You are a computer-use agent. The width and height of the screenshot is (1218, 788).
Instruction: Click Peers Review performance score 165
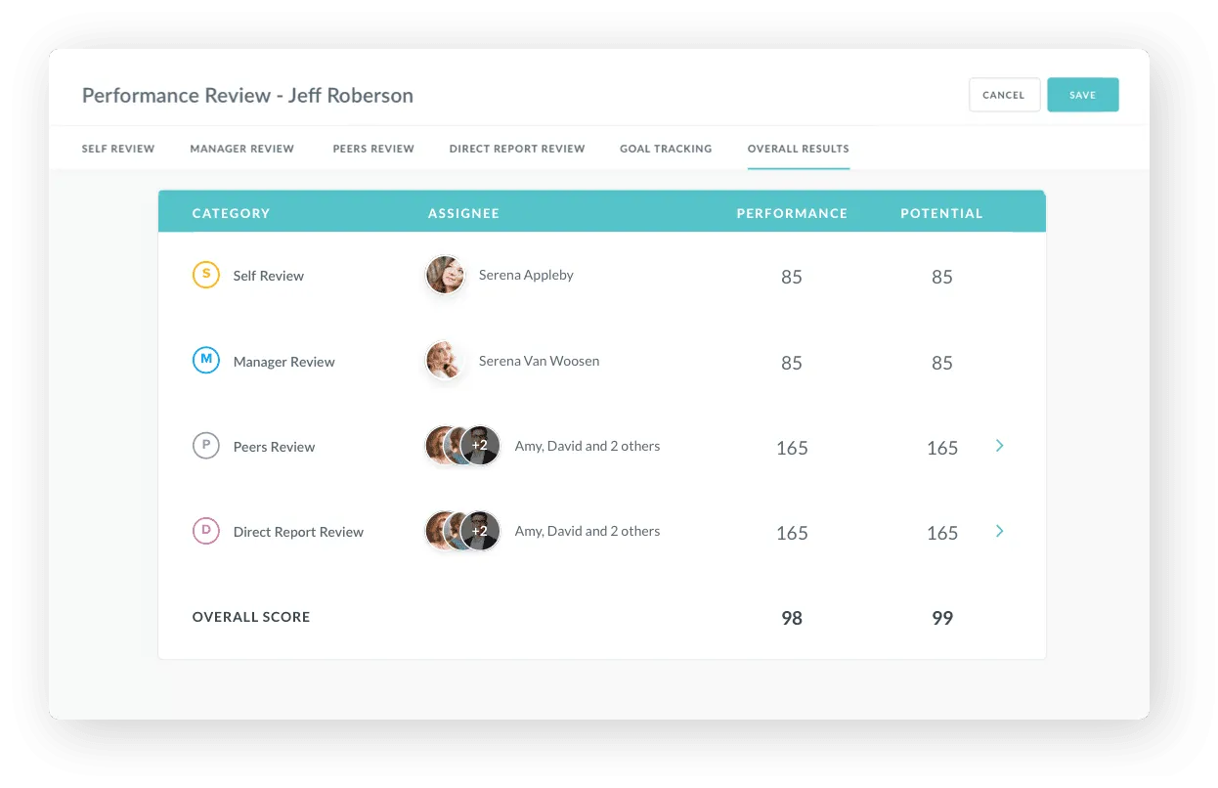[792, 448]
